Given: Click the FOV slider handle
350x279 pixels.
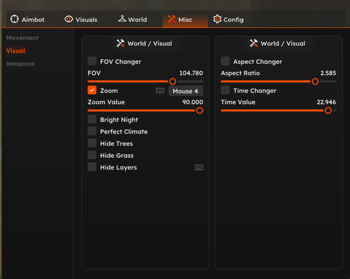Looking at the screenshot, I should click(173, 81).
